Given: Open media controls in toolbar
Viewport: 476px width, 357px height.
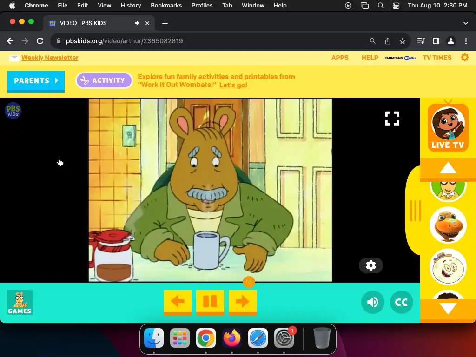Looking at the screenshot, I should tap(421, 41).
